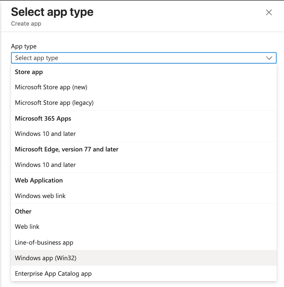The height and width of the screenshot is (287, 284).
Task: Choose Enterprise App Catalog app
Action: (x=53, y=274)
